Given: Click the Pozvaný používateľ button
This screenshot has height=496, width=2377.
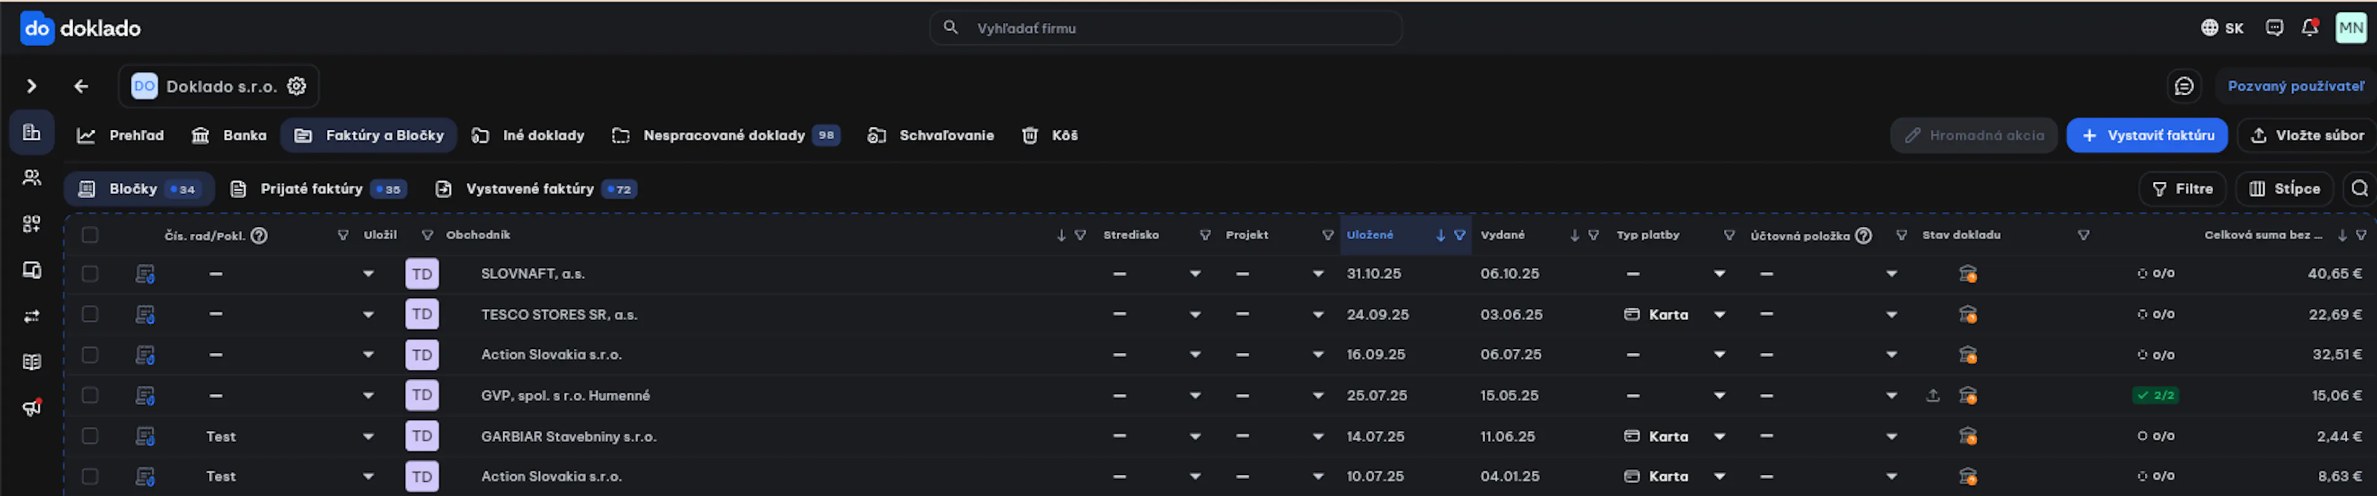Looking at the screenshot, I should pos(2295,86).
